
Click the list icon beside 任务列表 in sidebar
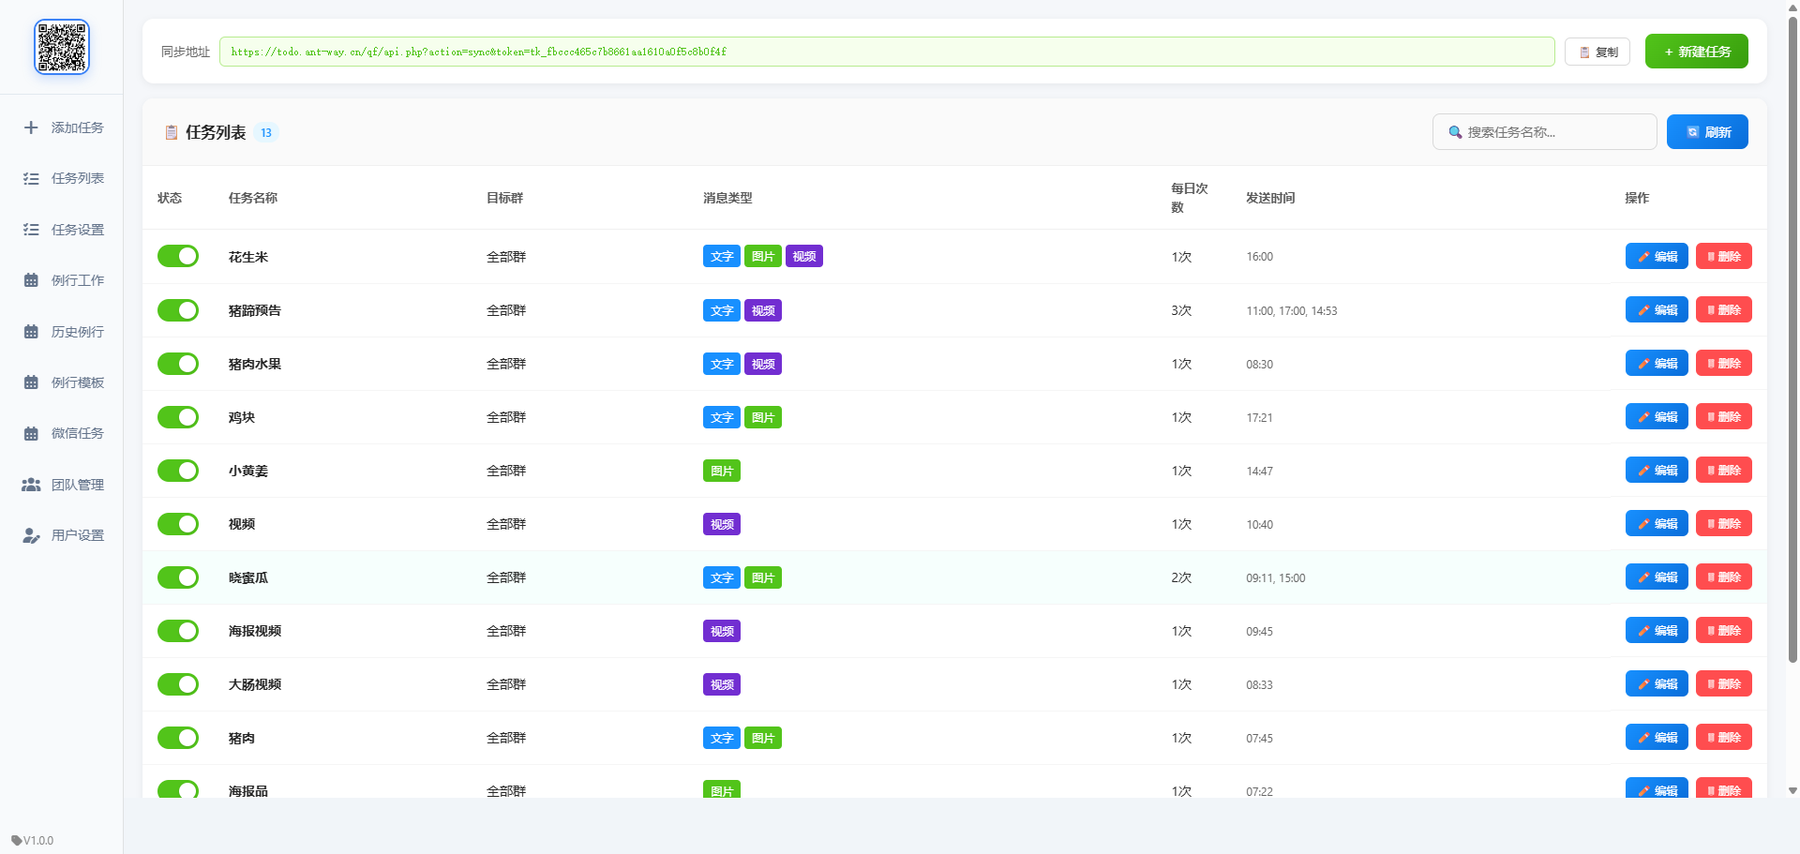point(31,178)
